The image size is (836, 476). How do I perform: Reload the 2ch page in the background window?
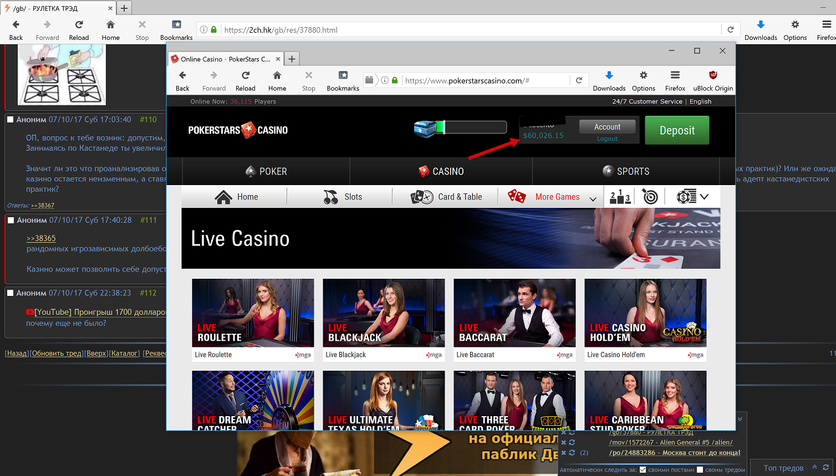click(x=79, y=30)
